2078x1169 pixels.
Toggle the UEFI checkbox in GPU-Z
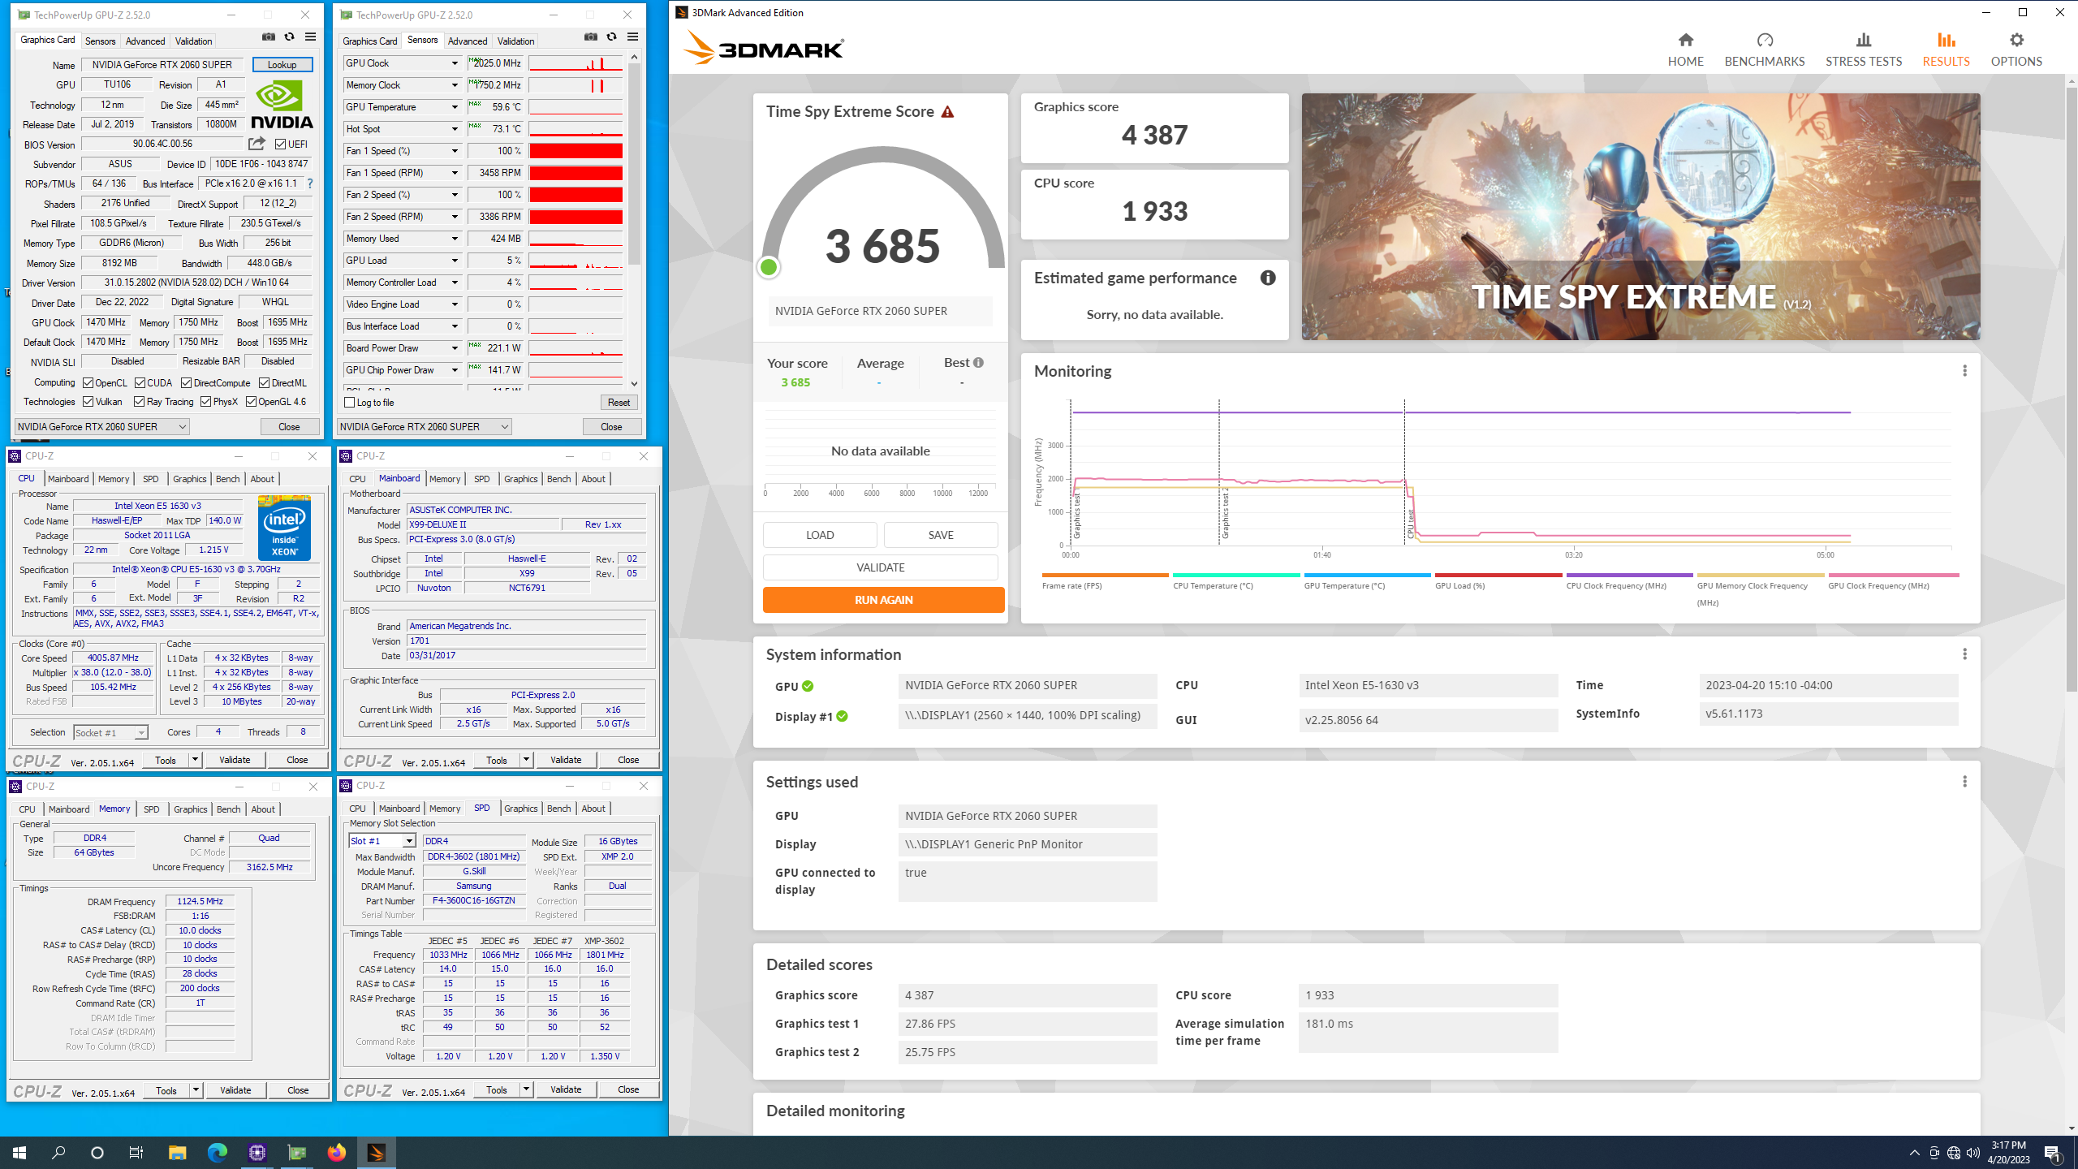click(280, 145)
